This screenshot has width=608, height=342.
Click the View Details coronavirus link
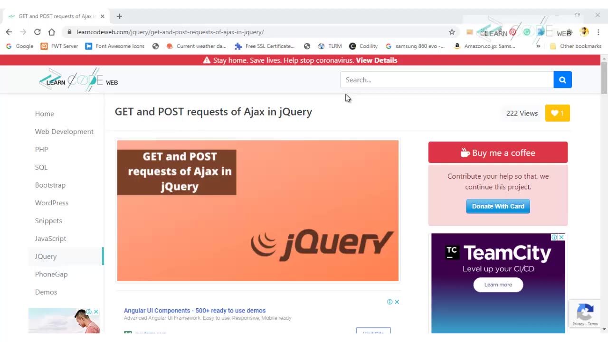coord(376,60)
